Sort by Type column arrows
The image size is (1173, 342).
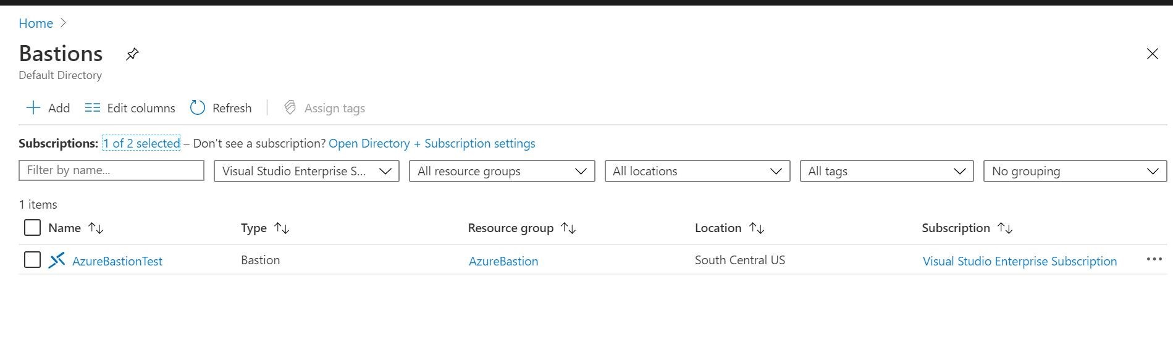[282, 228]
